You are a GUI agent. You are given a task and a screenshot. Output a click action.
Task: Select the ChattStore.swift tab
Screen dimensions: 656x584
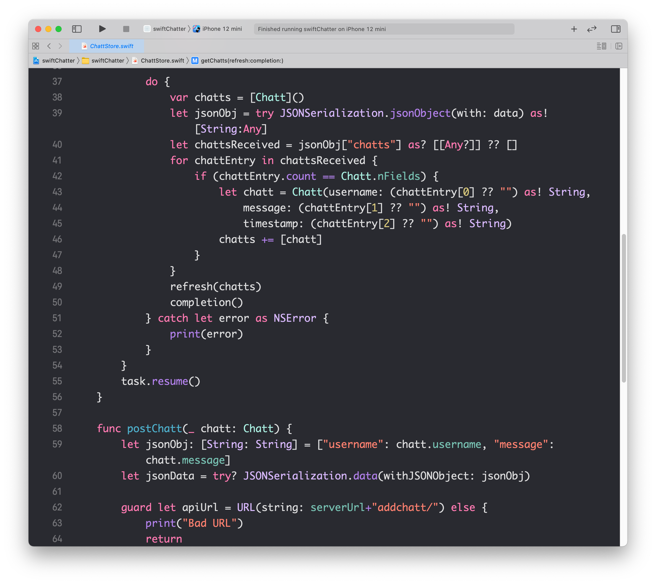[x=107, y=46]
